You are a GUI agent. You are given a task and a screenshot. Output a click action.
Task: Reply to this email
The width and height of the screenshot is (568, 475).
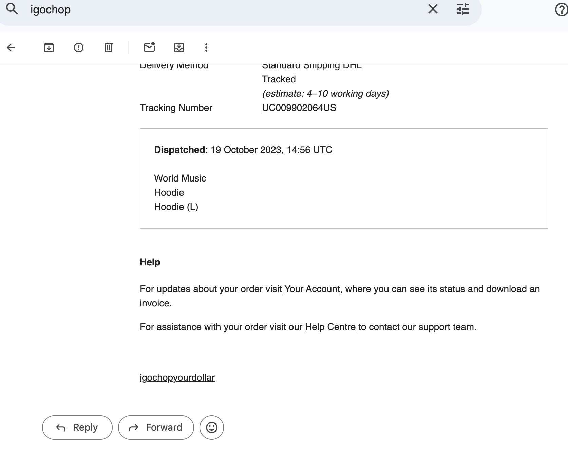click(77, 427)
